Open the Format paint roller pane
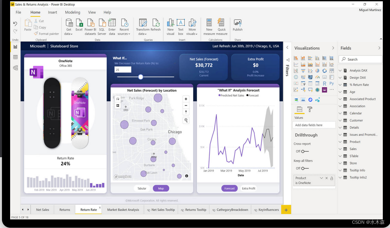 tap(310, 109)
